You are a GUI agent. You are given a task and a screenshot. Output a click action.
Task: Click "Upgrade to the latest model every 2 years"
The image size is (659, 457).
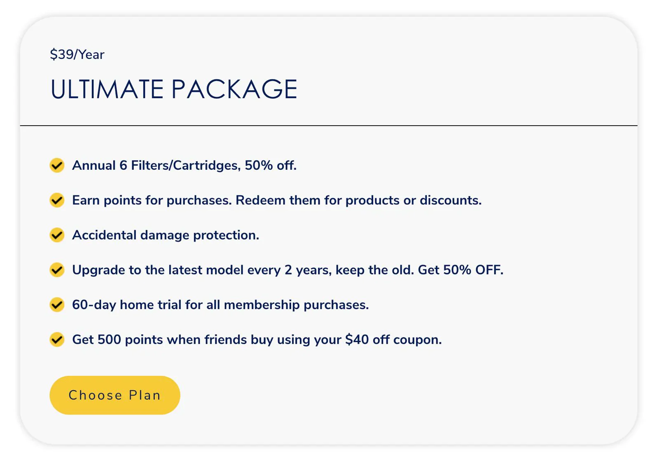pos(202,270)
